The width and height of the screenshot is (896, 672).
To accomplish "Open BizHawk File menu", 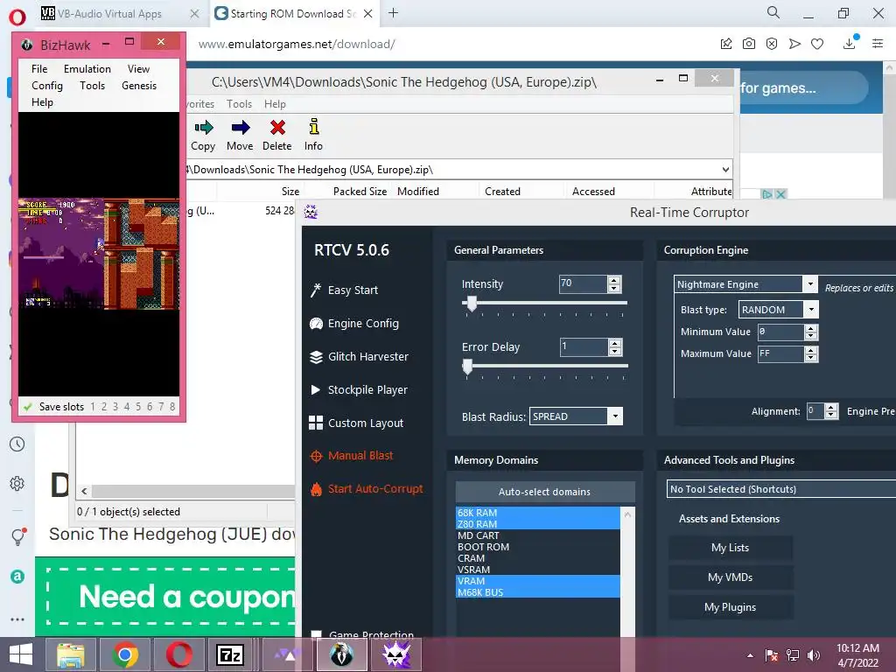I will (39, 68).
